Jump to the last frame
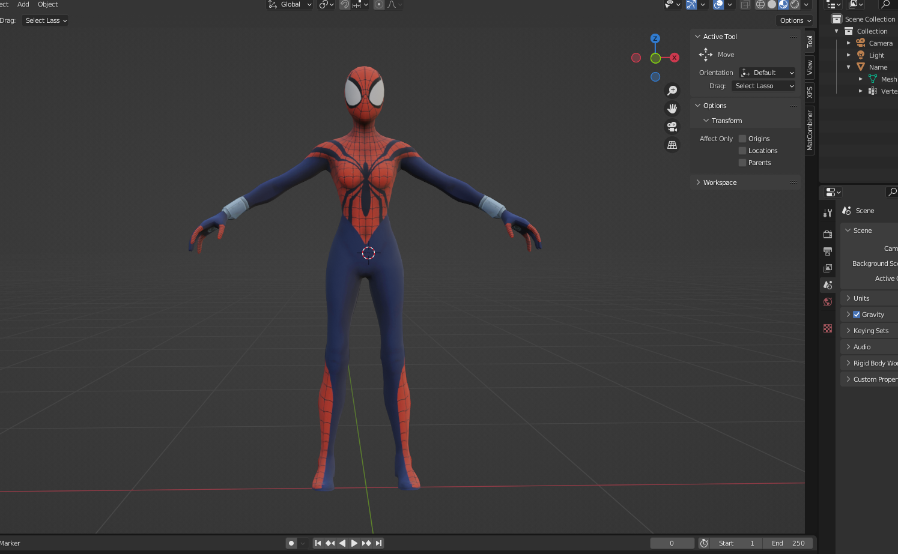 pos(378,543)
